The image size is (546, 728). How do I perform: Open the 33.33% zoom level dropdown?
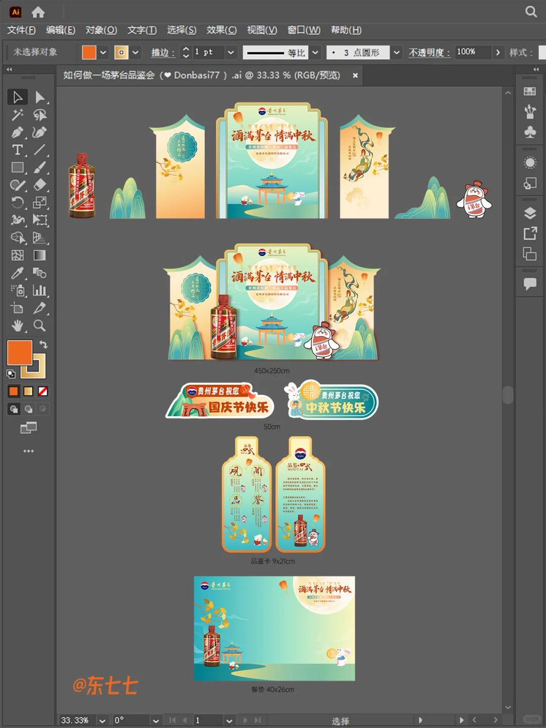click(x=103, y=720)
